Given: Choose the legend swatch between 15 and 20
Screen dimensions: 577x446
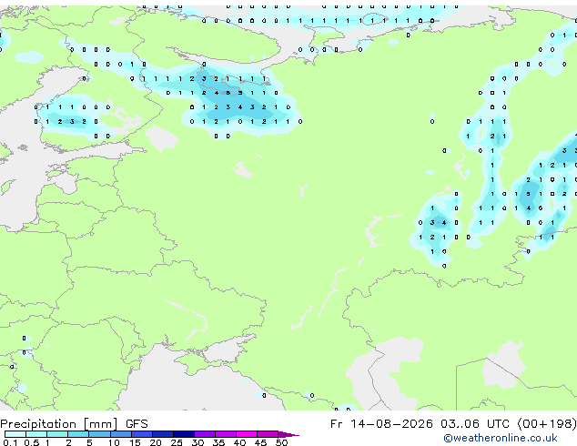Looking at the screenshot, I should click(142, 434).
